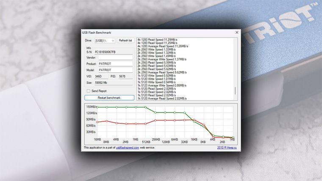The height and width of the screenshot is (181, 322).
Task: Open the usbflashspeed.com link
Action: (128, 148)
